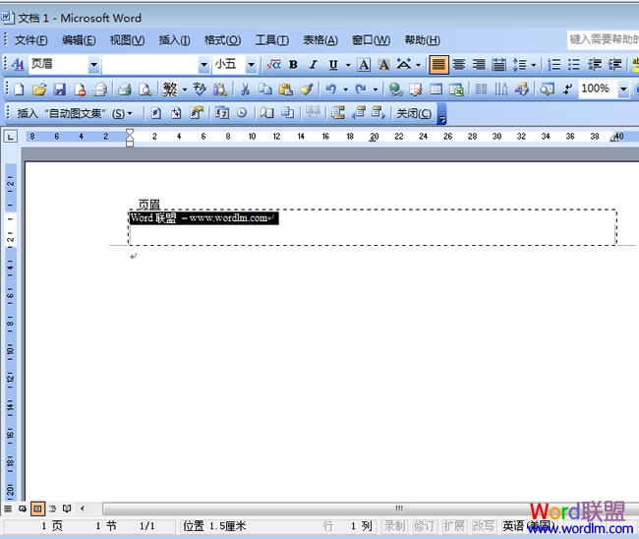Toggle underline formatting
639x539 pixels.
coord(333,64)
